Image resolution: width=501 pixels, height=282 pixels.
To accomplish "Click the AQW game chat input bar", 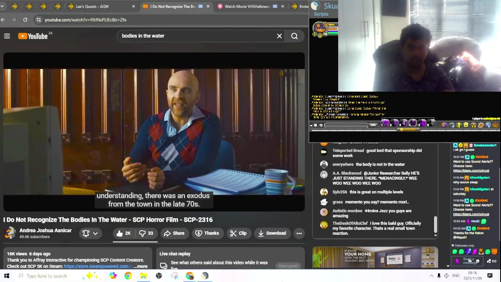I will [x=346, y=125].
